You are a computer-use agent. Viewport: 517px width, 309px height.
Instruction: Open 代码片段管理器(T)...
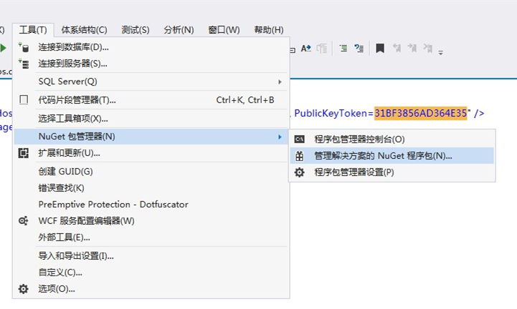click(x=151, y=99)
